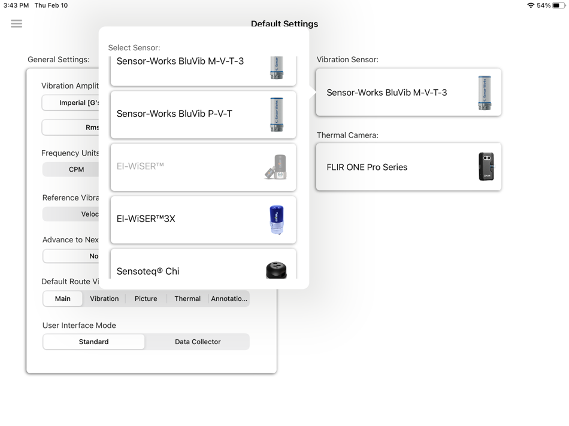Set User Interface Mode to Standard

(x=93, y=342)
